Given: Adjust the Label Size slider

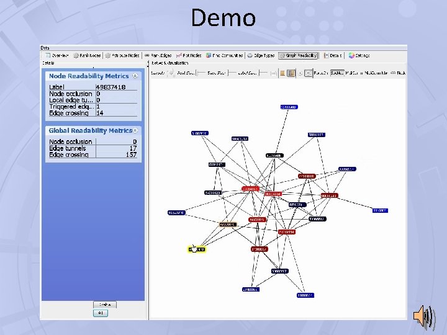Looking at the screenshot, I should point(263,73).
